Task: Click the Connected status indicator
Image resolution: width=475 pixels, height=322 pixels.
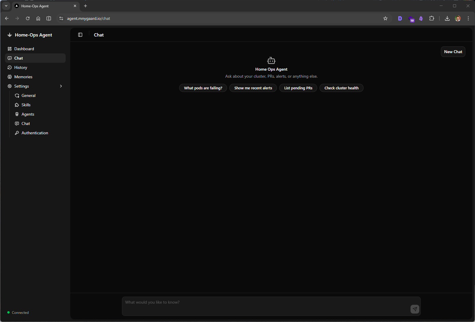Action: 18,312
